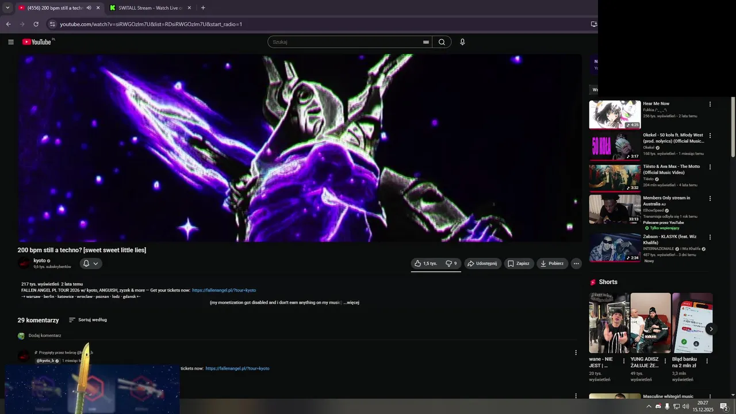Mute the YouTube tab via speaker icon

(89, 8)
